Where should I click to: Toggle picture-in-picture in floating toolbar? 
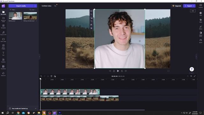91,18
